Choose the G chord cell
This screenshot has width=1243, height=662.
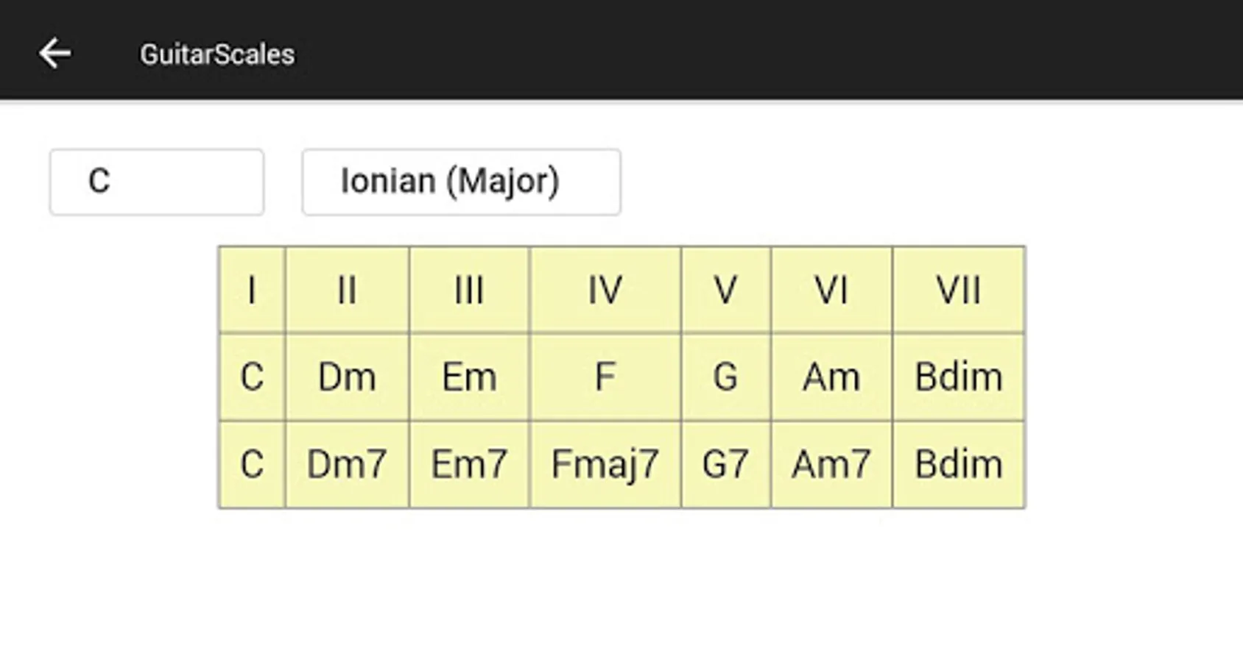725,377
